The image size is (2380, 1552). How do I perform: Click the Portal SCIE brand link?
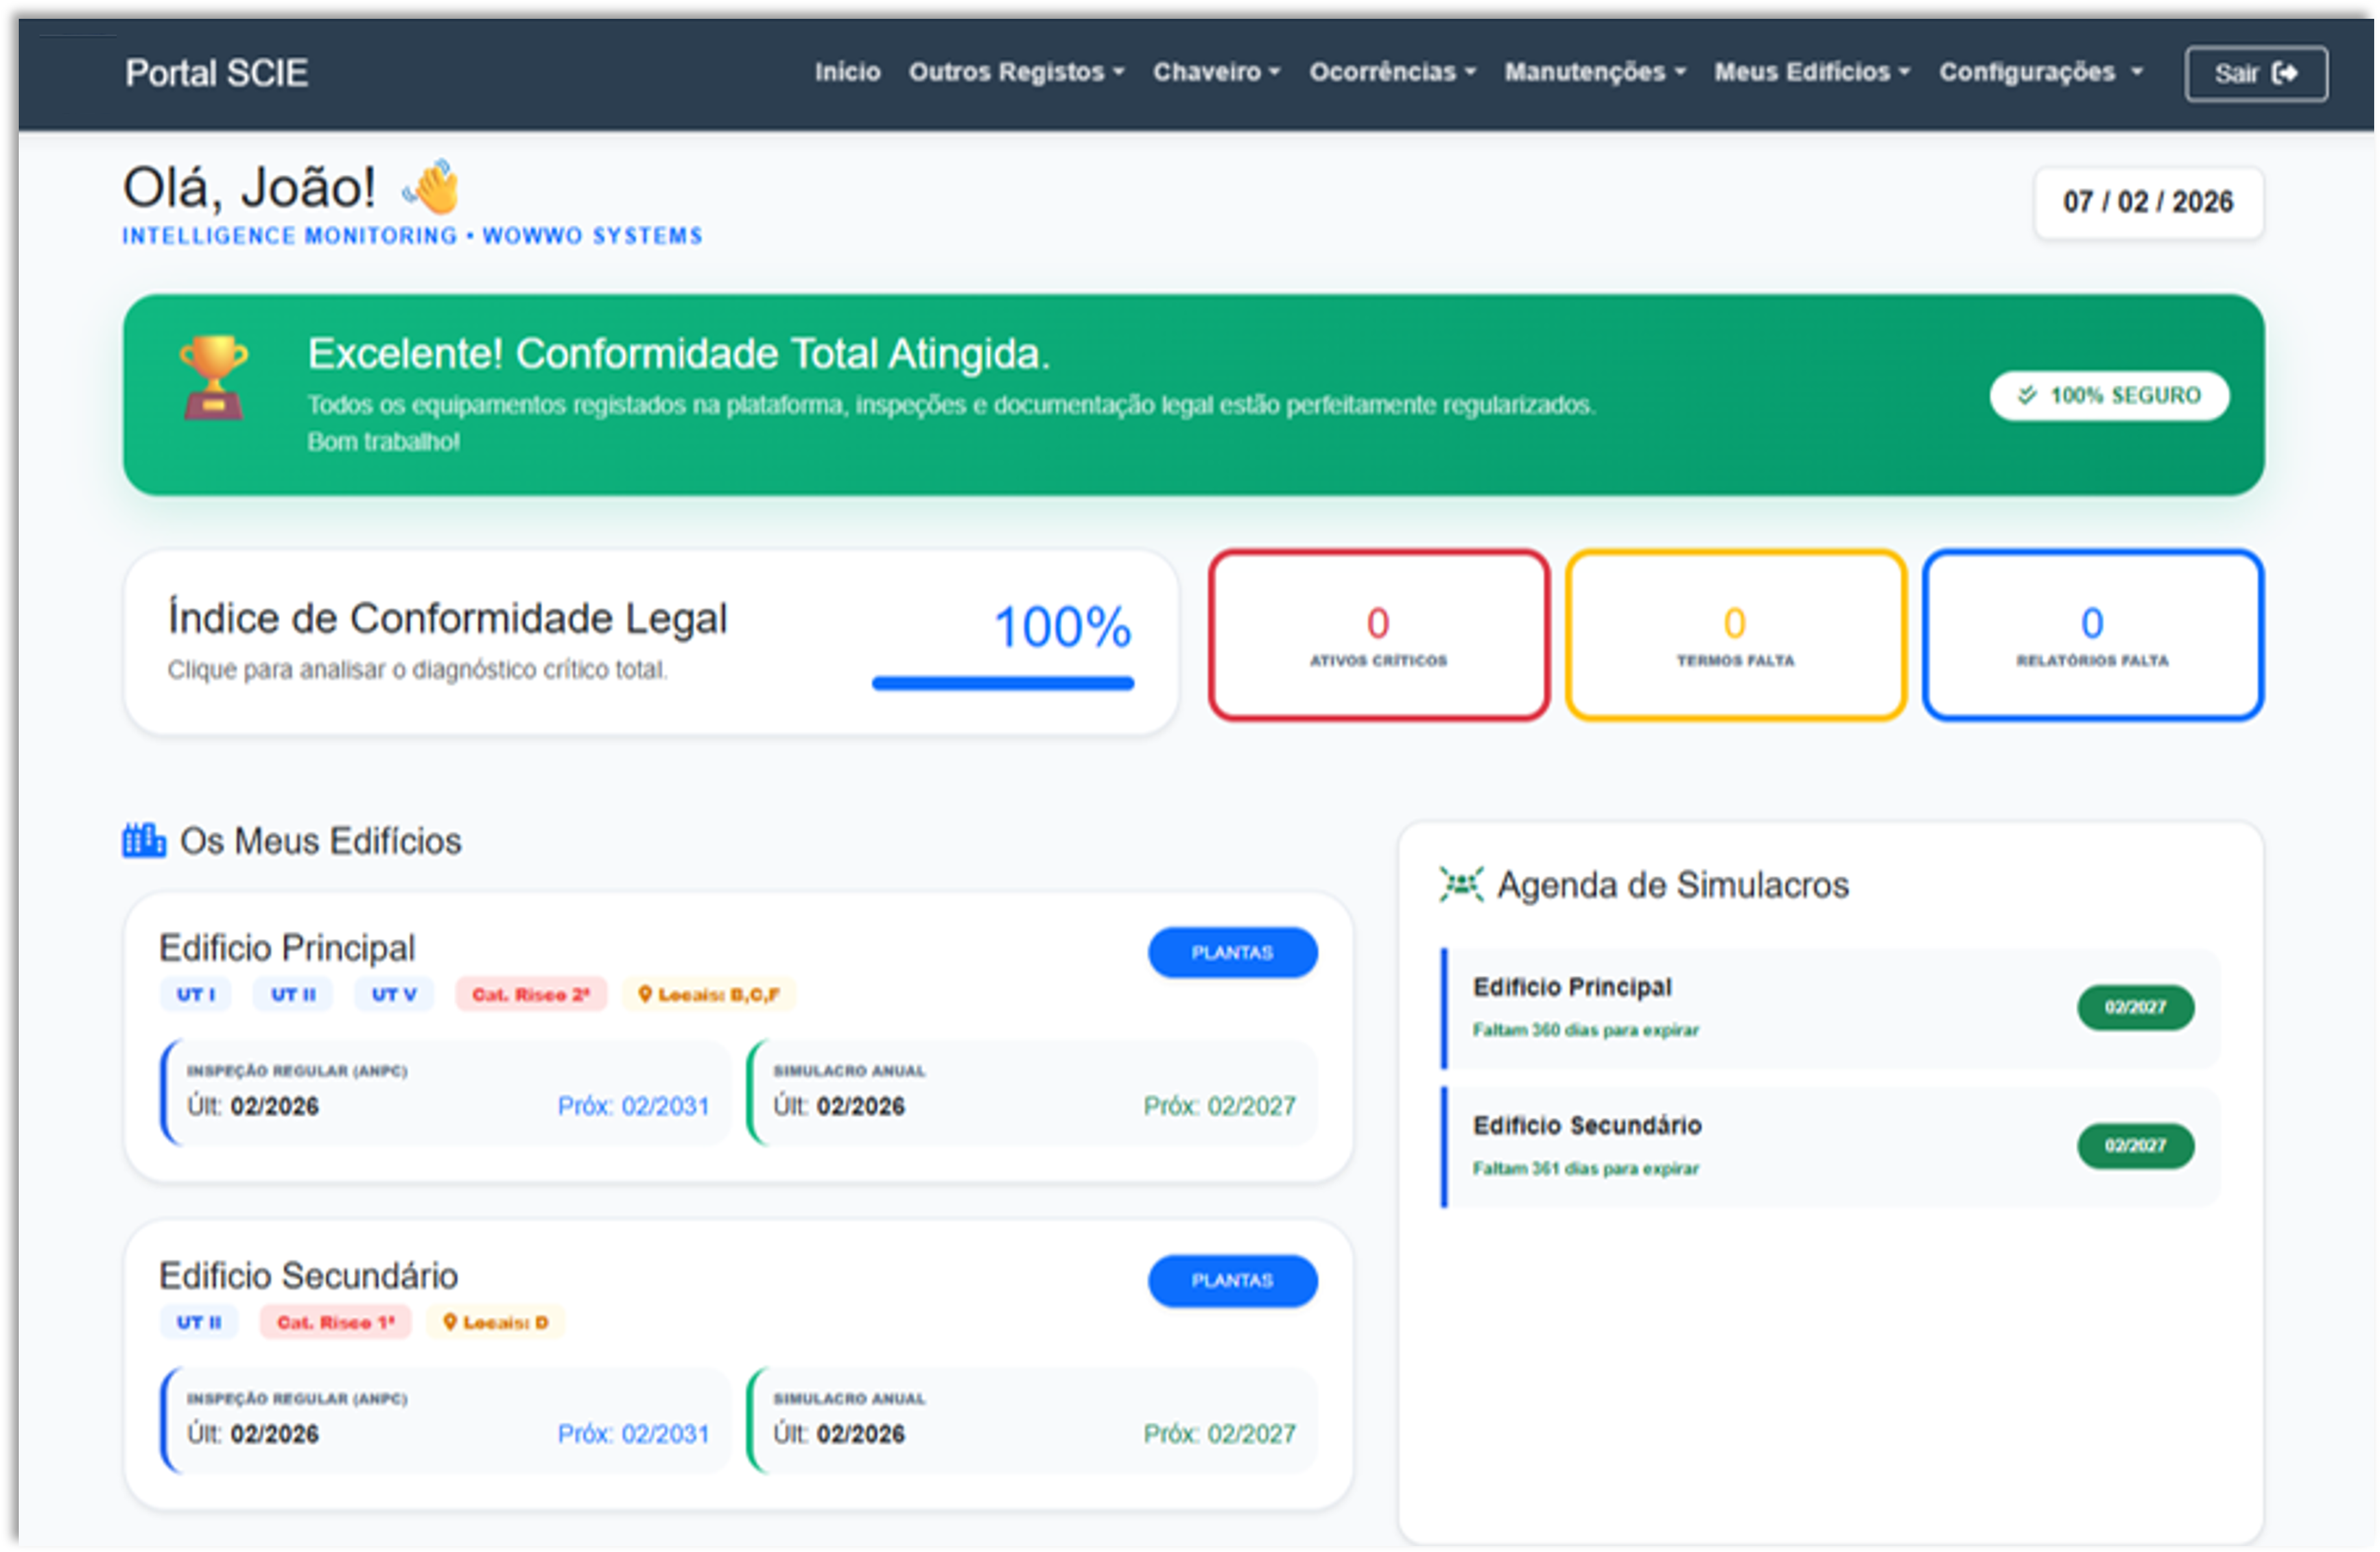pyautogui.click(x=216, y=73)
